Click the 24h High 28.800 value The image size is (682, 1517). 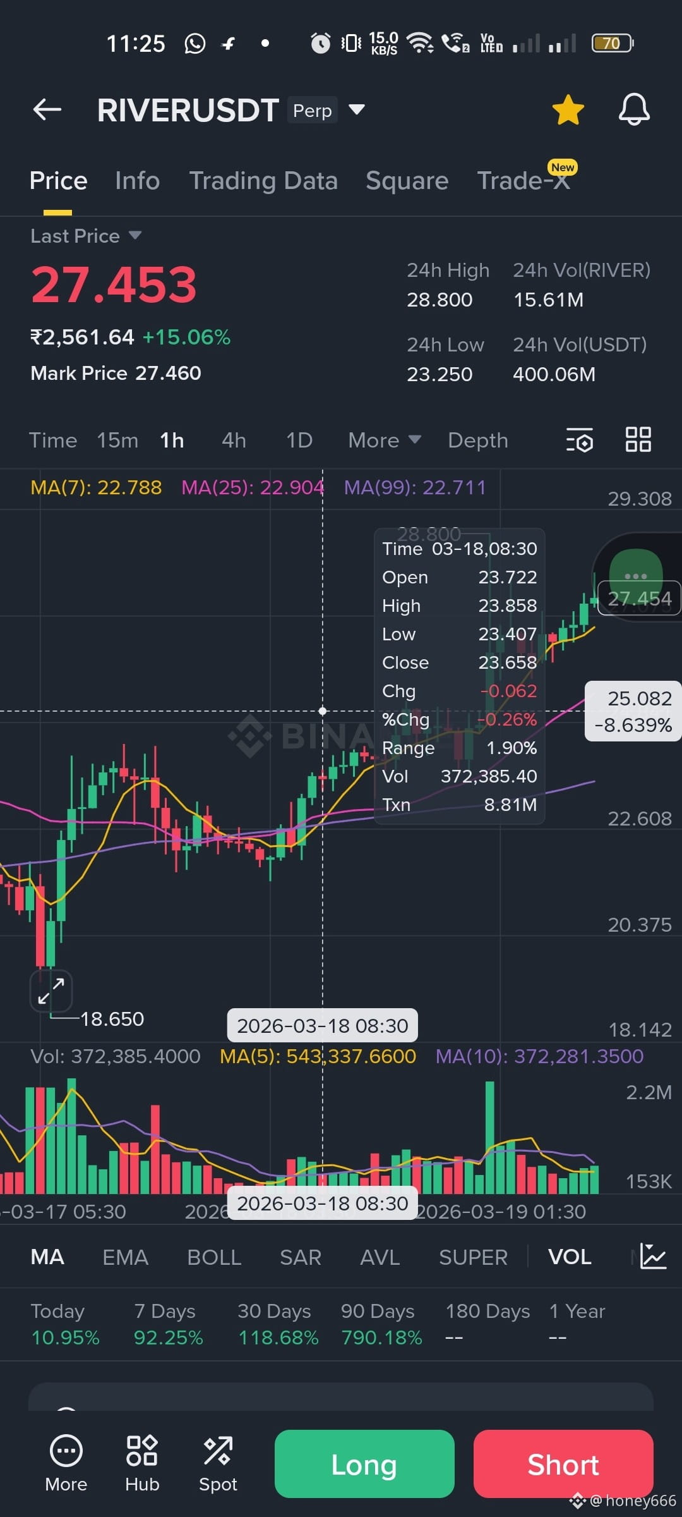click(x=440, y=300)
